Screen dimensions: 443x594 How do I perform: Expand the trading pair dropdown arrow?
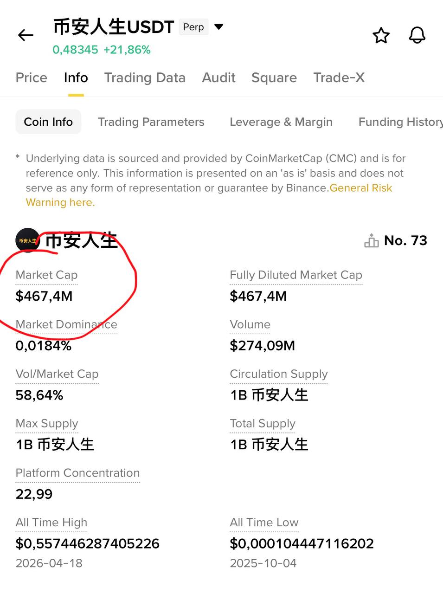tap(219, 27)
